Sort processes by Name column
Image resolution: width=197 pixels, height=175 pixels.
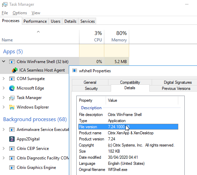tap(40, 37)
